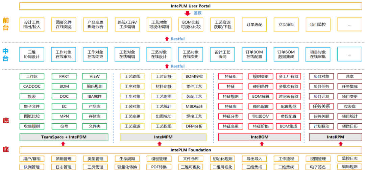Select the BOM解算 box
Image resolution: width=365 pixels, height=171 pixels.
(261, 96)
